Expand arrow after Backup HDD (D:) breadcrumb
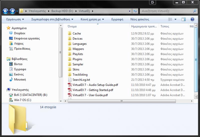200x137 pixels. [x=76, y=11]
